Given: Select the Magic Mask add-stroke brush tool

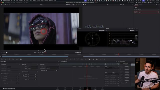Looking at the screenshot, I should pos(105,64).
